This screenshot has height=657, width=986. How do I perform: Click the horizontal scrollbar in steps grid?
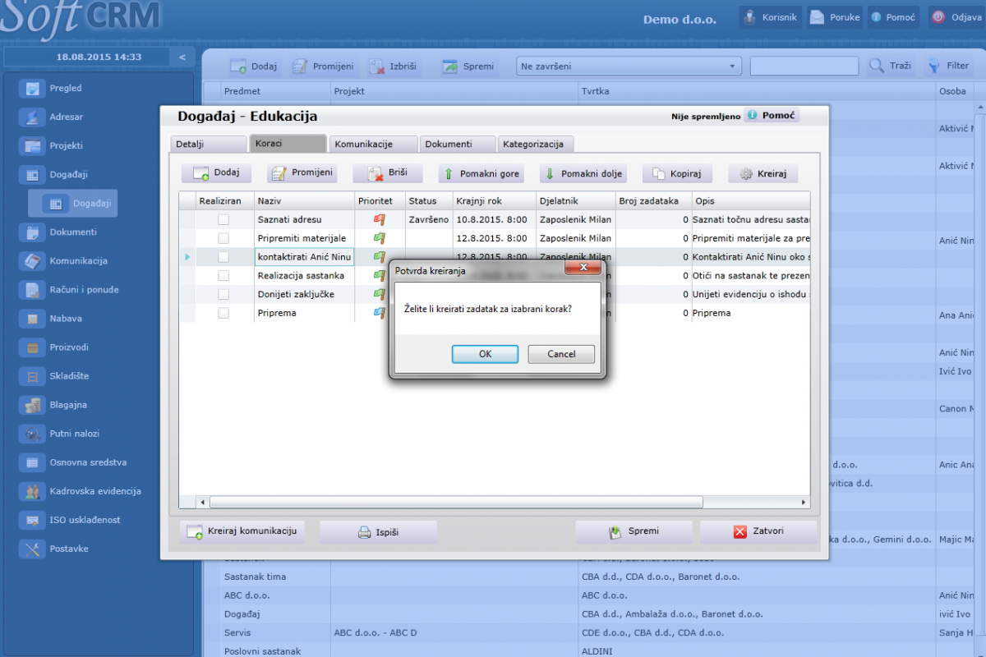(x=456, y=502)
